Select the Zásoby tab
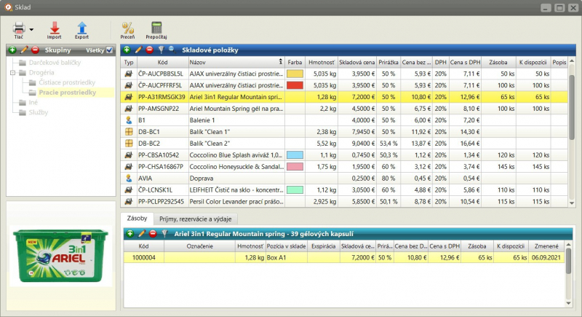This screenshot has height=317, width=582. 137,219
